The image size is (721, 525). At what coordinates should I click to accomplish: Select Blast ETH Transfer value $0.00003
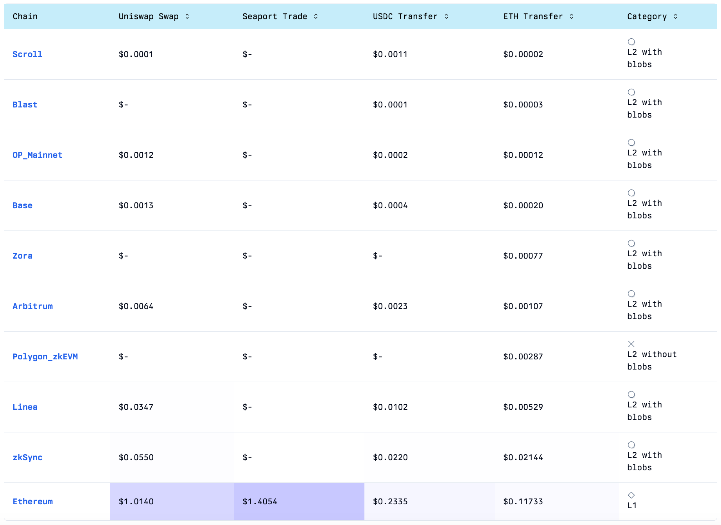tap(523, 105)
